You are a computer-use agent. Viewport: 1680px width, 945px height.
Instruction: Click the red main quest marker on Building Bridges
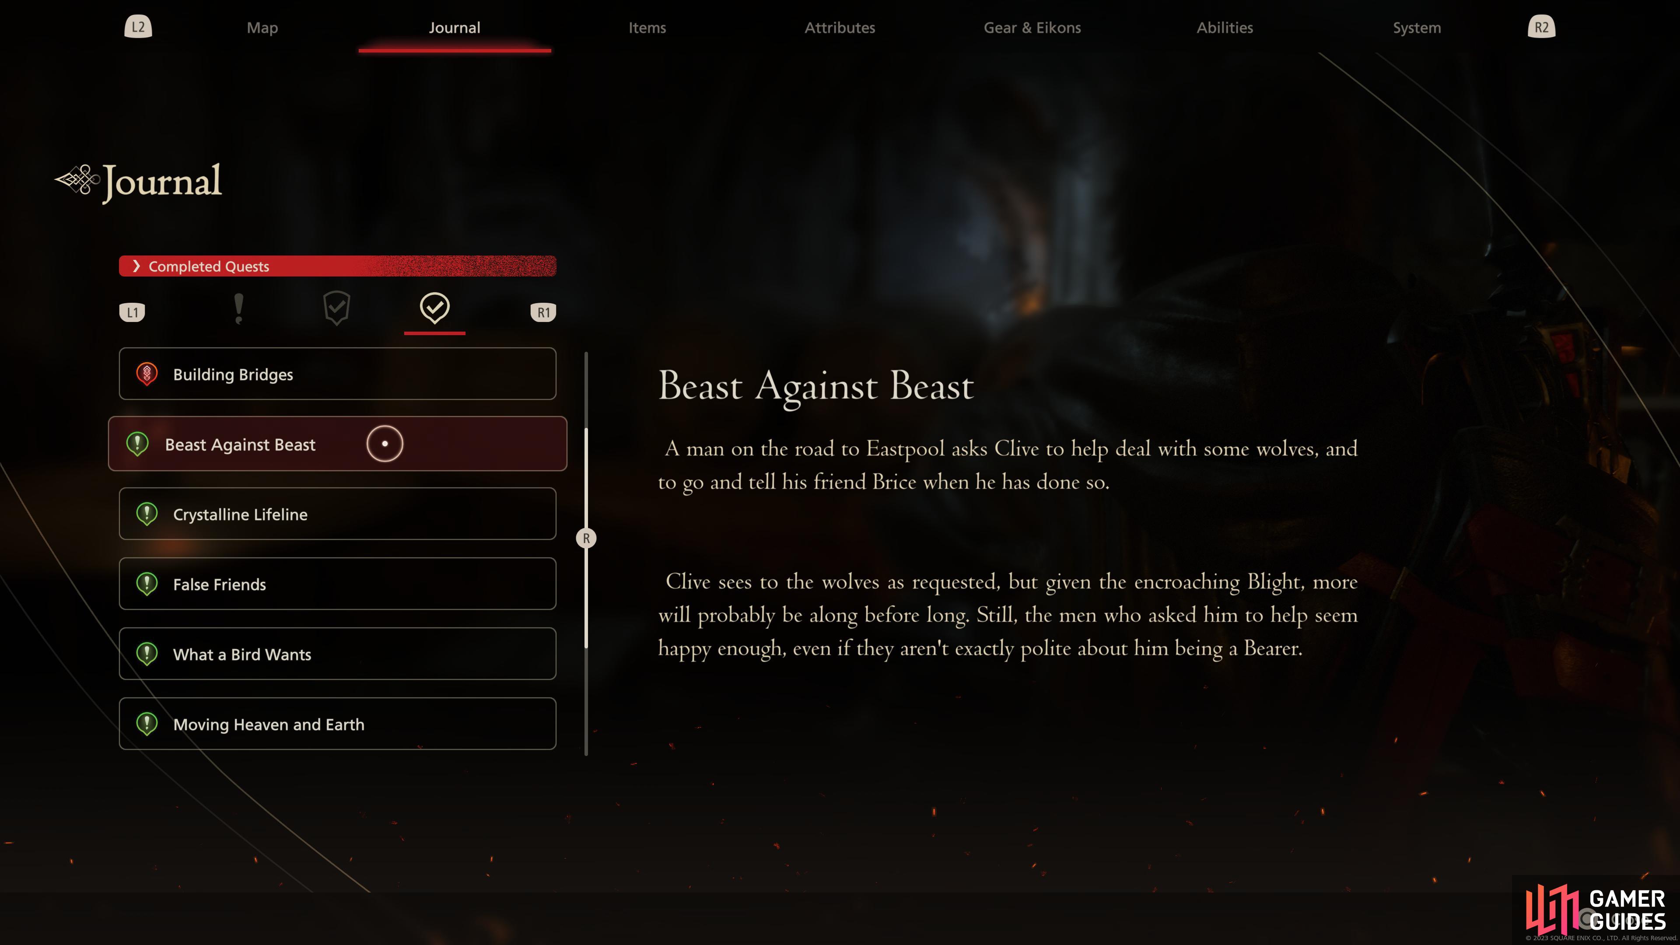(147, 374)
